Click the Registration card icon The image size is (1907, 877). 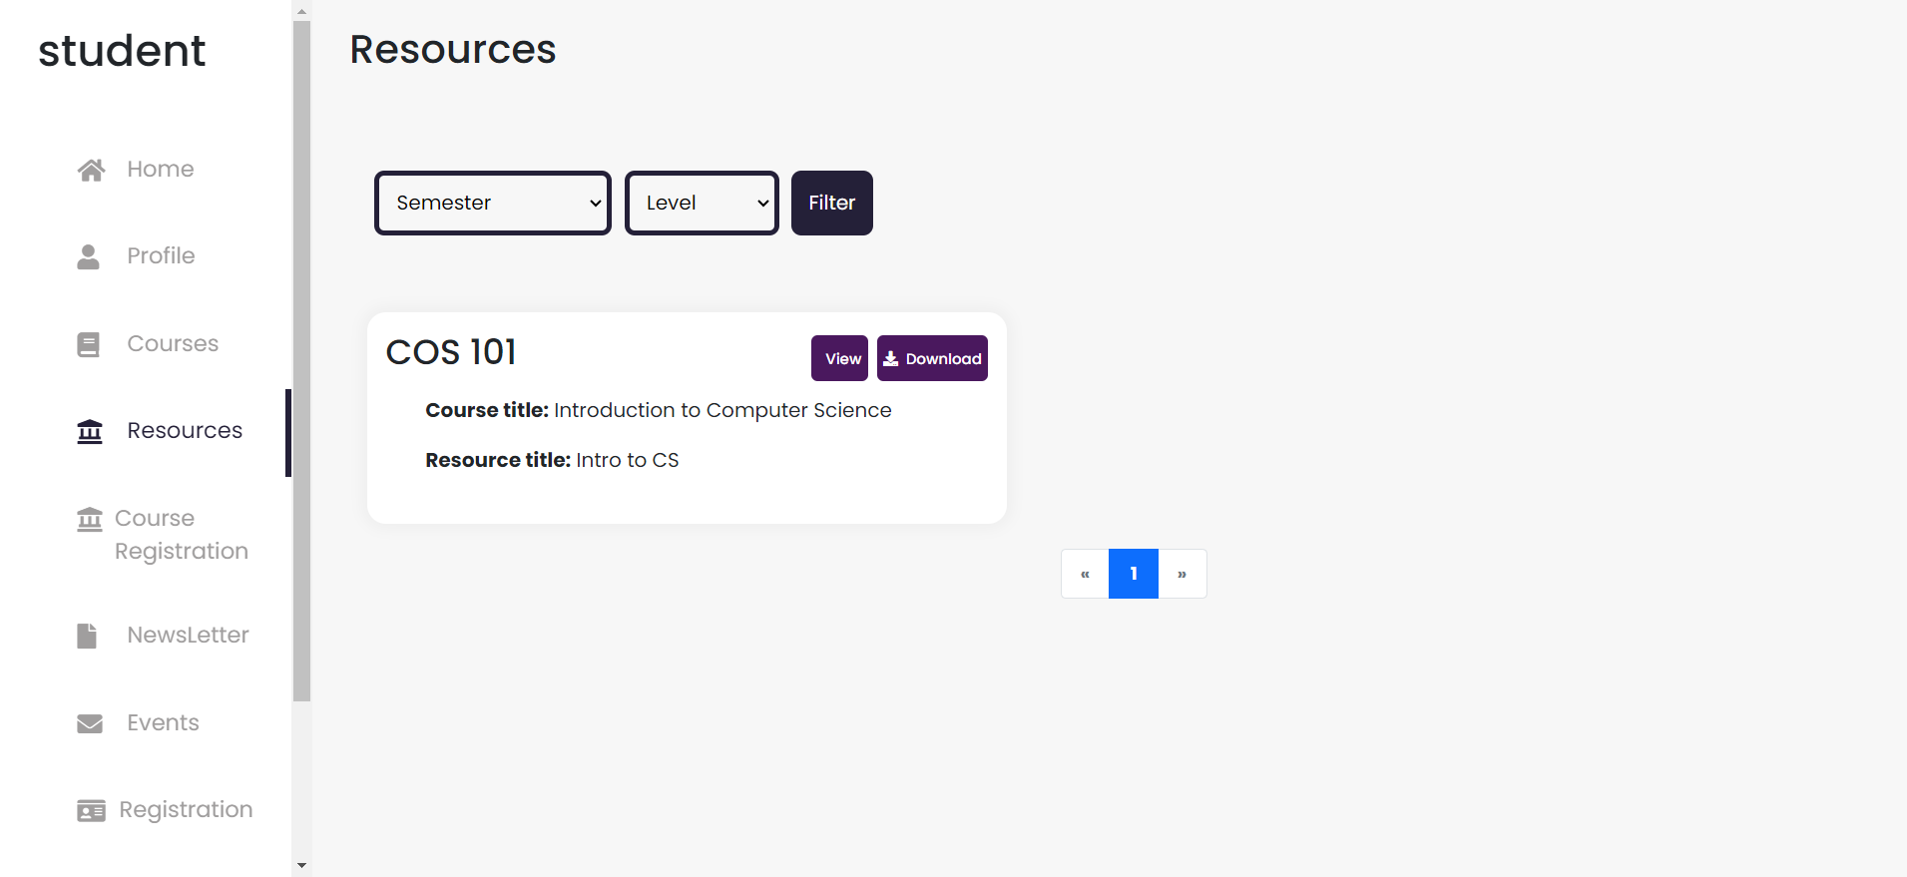tap(91, 809)
